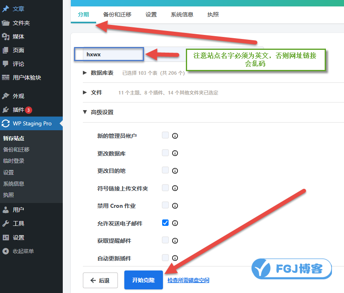
Task: Click the Comments bubble icon in sidebar
Action: click(x=6, y=64)
